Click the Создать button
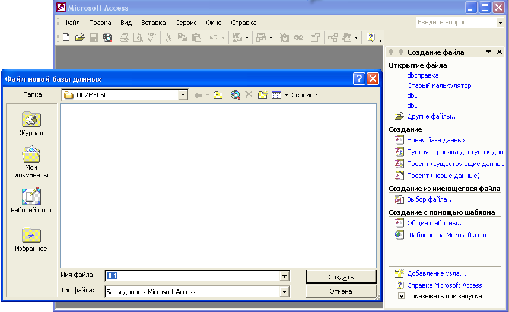This screenshot has height=312, width=509. 341,277
